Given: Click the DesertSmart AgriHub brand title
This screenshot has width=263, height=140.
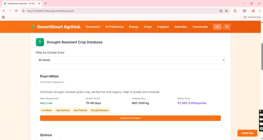Looking at the screenshot, I should [x=59, y=27].
